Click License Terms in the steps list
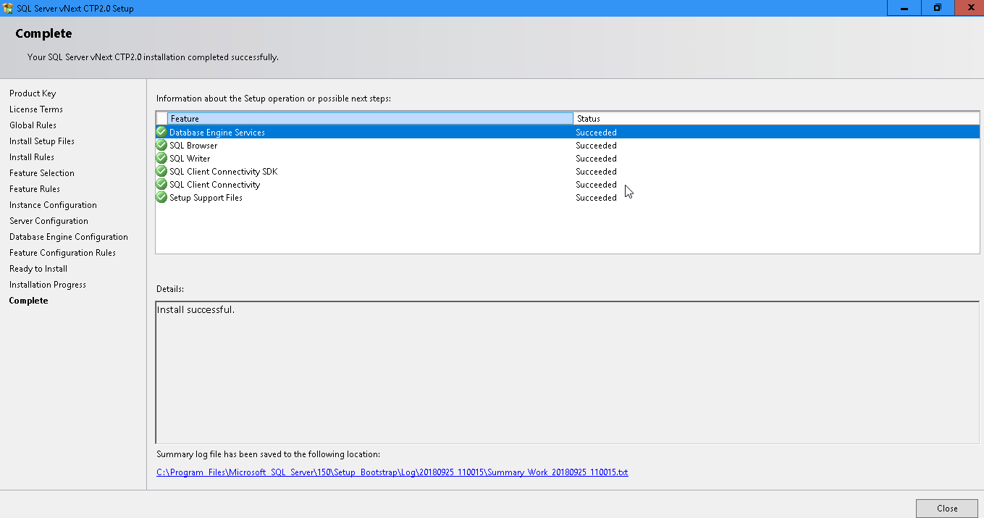Image resolution: width=984 pixels, height=518 pixels. [x=36, y=109]
